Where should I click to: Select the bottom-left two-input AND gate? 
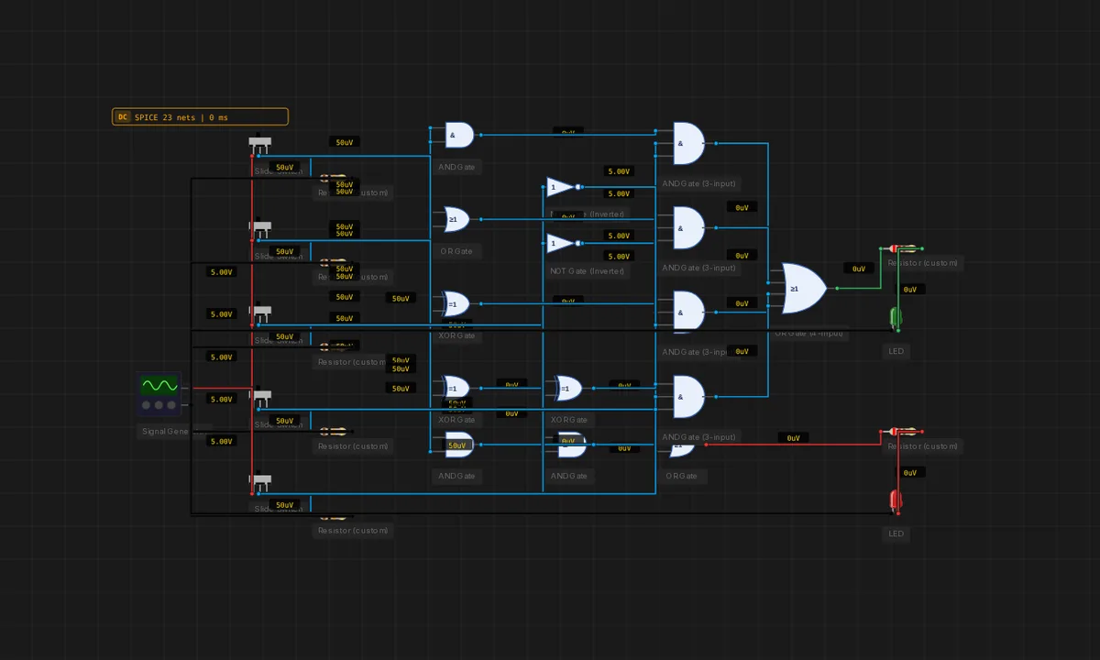pyautogui.click(x=457, y=445)
